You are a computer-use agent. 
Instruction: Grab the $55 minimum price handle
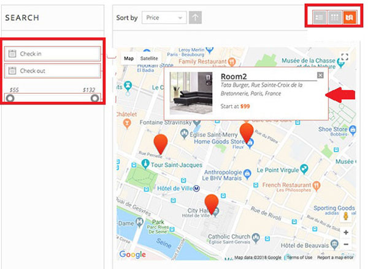(x=10, y=98)
